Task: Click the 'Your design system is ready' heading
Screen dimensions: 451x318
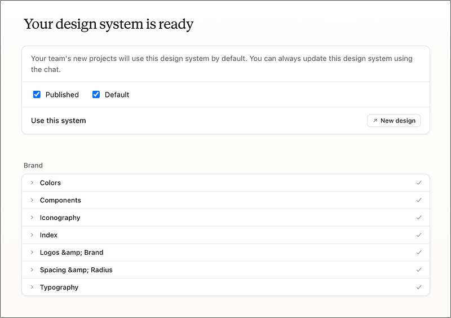Action: pyautogui.click(x=108, y=24)
